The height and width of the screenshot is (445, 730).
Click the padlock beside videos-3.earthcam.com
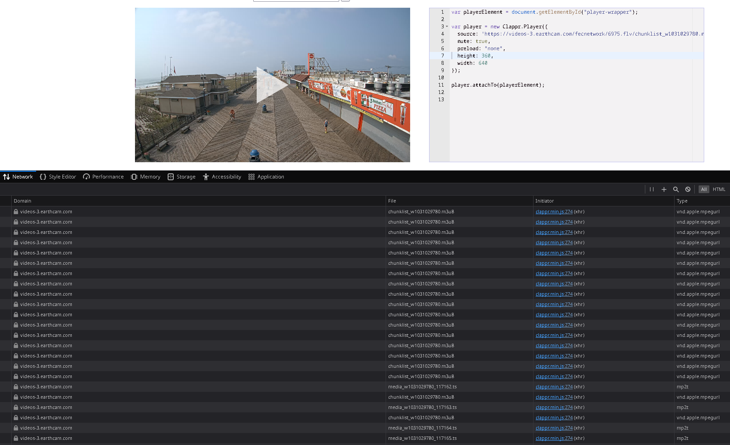coord(15,212)
